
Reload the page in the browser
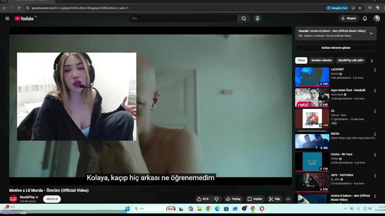[x=19, y=8]
